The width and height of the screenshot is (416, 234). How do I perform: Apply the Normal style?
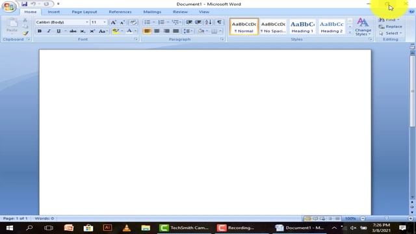click(244, 27)
